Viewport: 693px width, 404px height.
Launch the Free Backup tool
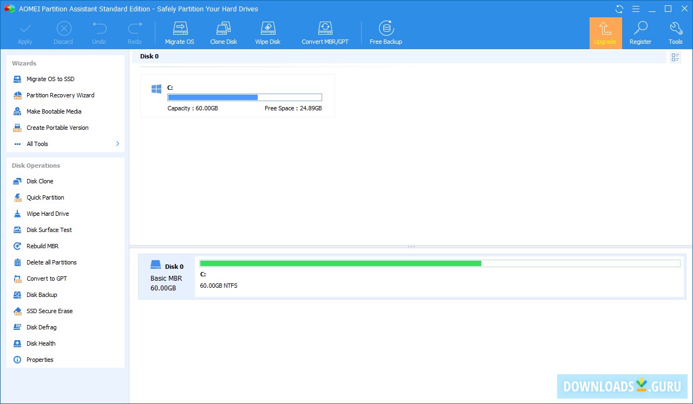point(385,33)
